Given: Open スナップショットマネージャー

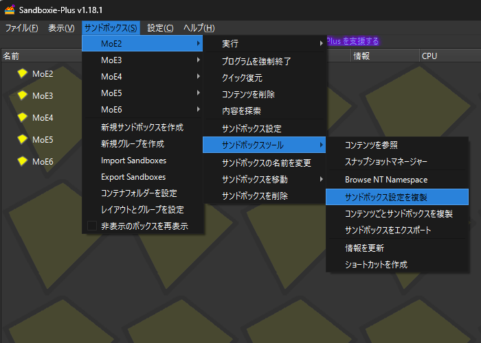Looking at the screenshot, I should [x=397, y=161].
